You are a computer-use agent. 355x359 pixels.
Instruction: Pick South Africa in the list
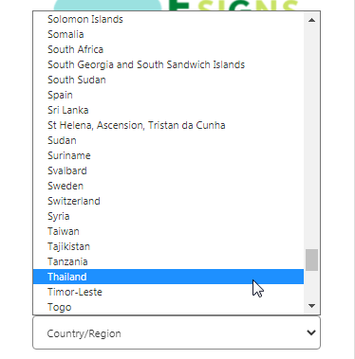168,49
